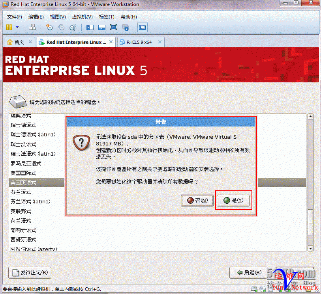
Task: Select the highlighted 美国英语式 layout
Action: 37,182
